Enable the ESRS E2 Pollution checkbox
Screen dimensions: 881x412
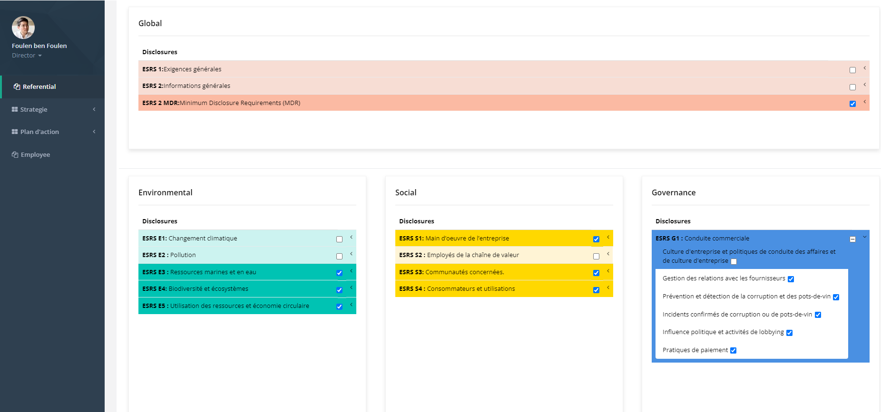[339, 257]
